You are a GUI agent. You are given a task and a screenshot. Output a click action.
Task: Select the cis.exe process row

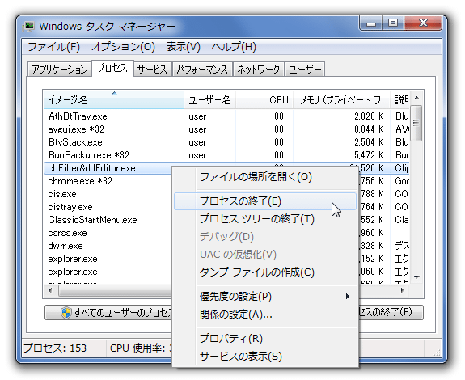pos(108,194)
